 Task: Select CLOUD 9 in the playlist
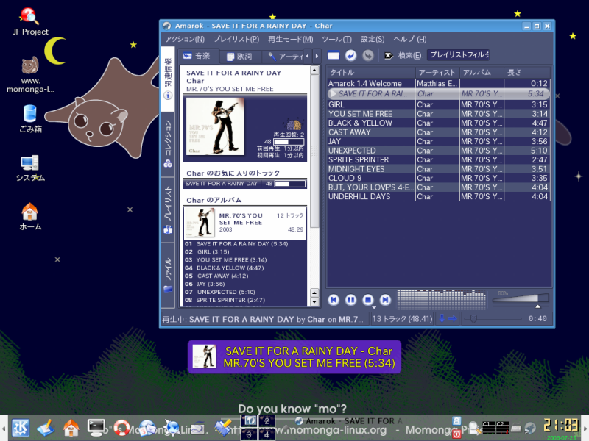point(438,178)
